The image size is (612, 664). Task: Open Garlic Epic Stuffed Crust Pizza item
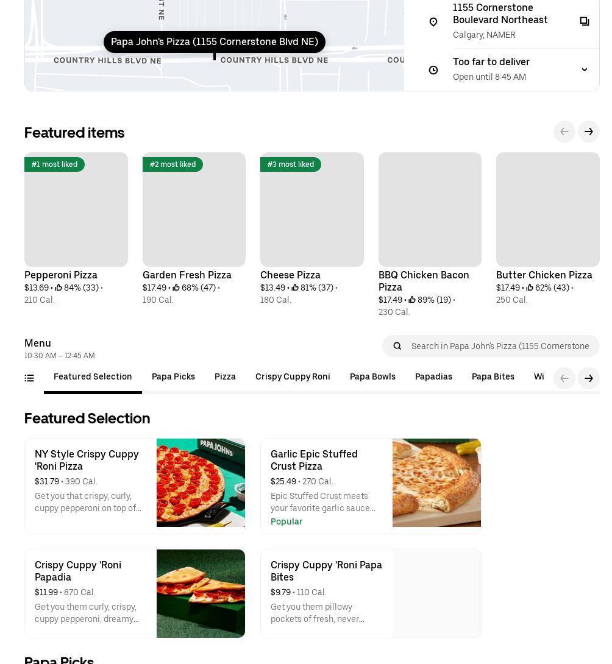tap(314, 460)
